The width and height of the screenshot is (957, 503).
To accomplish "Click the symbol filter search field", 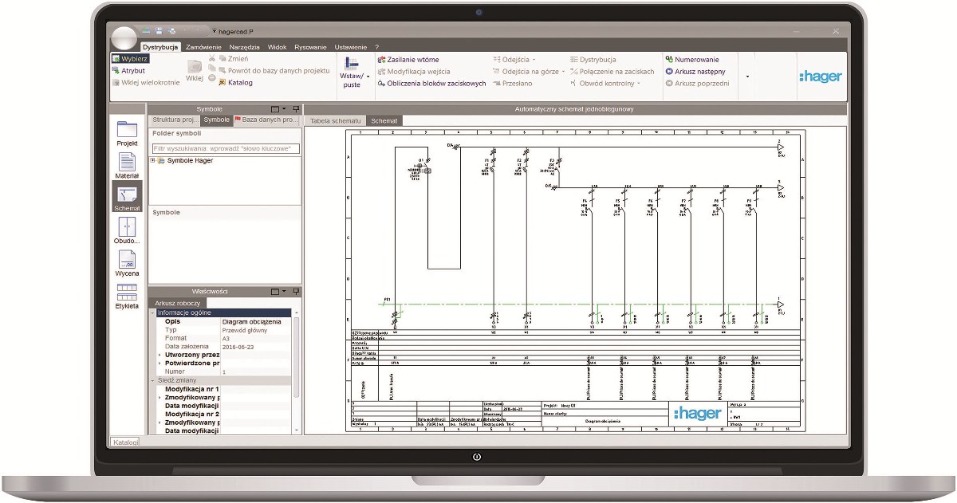I will click(x=226, y=148).
